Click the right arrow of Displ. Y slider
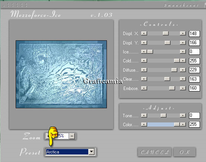 pyautogui.click(x=183, y=43)
